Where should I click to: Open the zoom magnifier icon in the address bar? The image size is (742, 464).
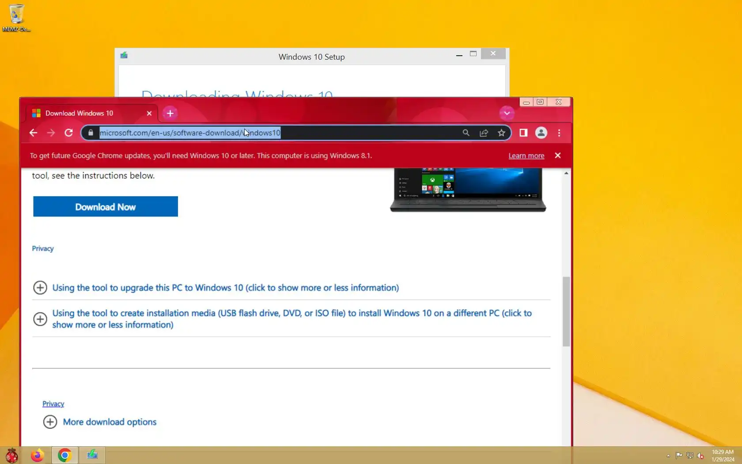(x=466, y=133)
